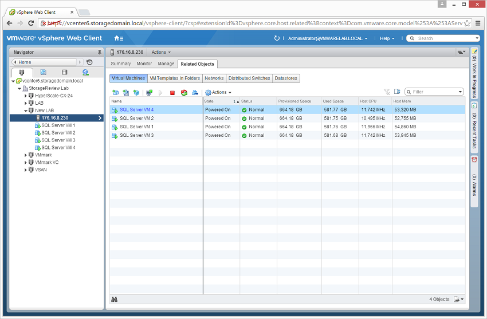Screen dimensions: 487x319
Task: Click the Search box in the header
Action: tap(442, 38)
